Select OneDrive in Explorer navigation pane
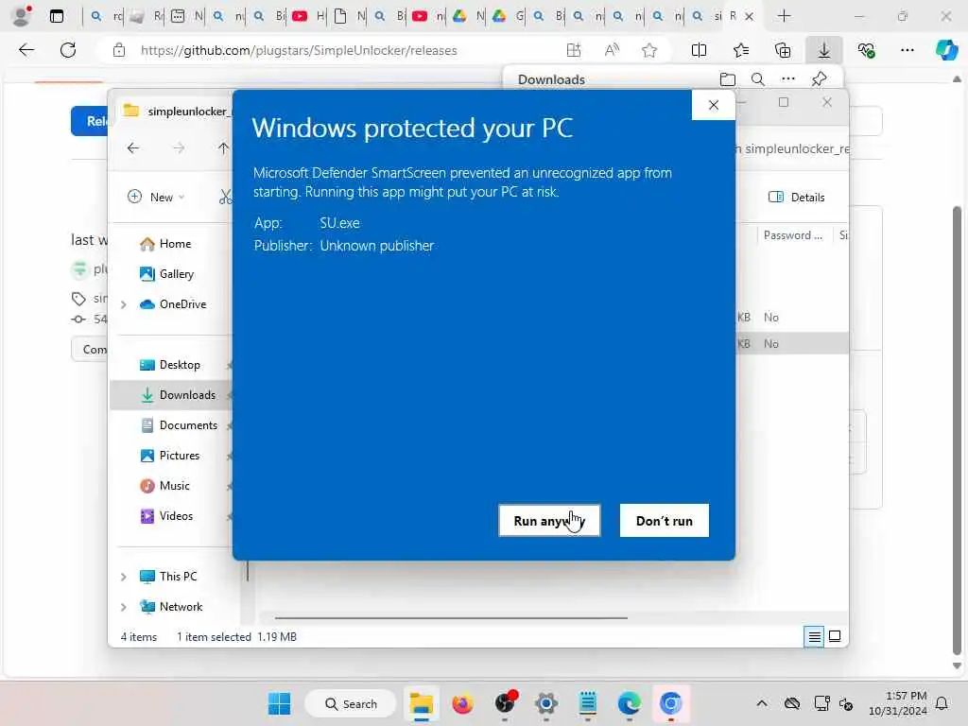The width and height of the screenshot is (968, 726). click(x=173, y=304)
